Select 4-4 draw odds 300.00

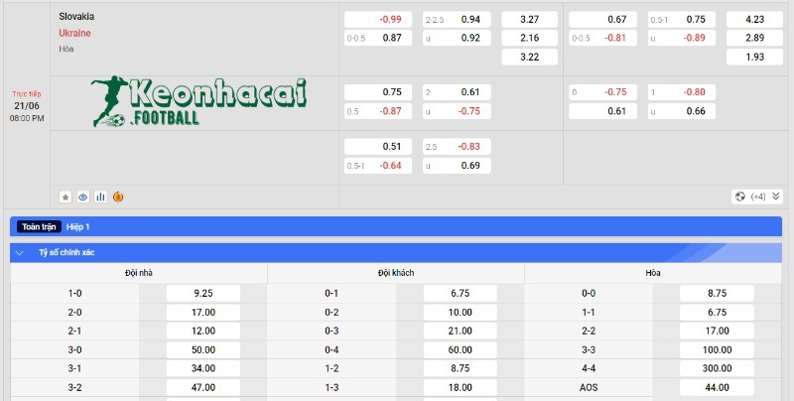tap(717, 366)
